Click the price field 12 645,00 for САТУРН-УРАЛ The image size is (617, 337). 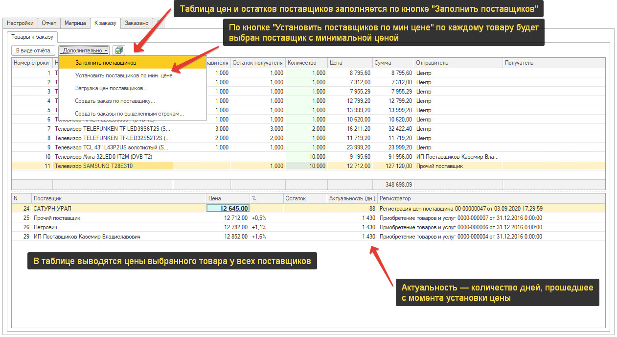point(229,208)
